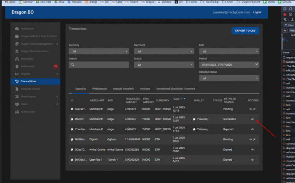Click the Logout link
The height and width of the screenshot is (183, 295).
(257, 12)
